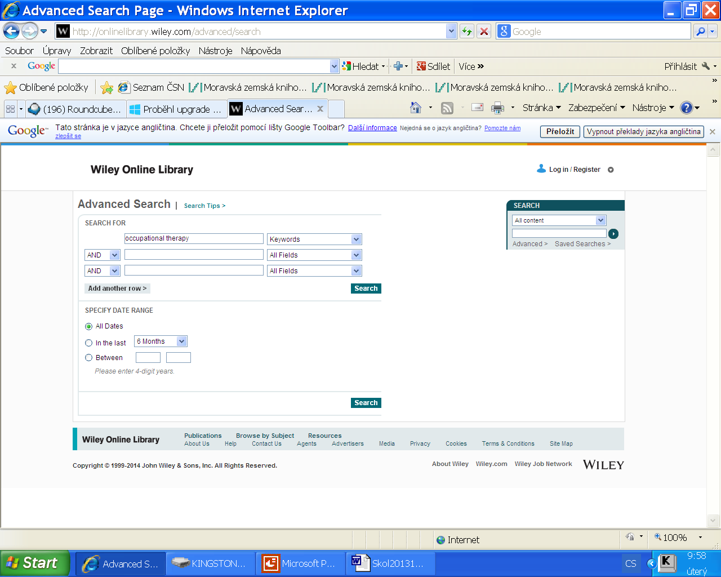Open the Browse by Subject footer link
Viewport: 721px width, 577px height.
point(265,436)
